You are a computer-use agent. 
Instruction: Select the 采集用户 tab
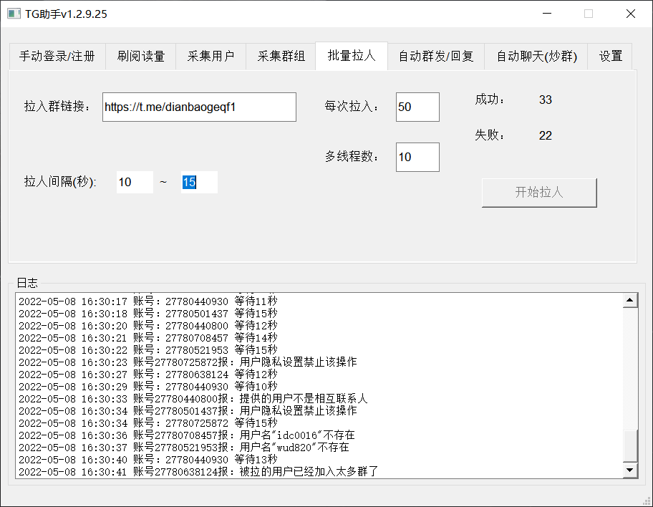click(x=211, y=57)
